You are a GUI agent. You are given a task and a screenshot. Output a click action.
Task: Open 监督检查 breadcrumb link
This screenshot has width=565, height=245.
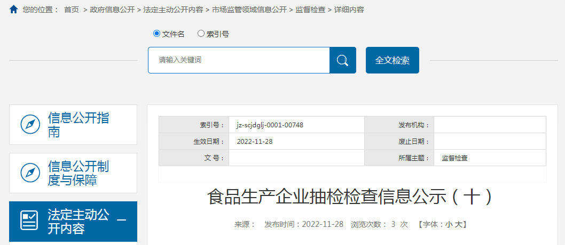pos(310,10)
